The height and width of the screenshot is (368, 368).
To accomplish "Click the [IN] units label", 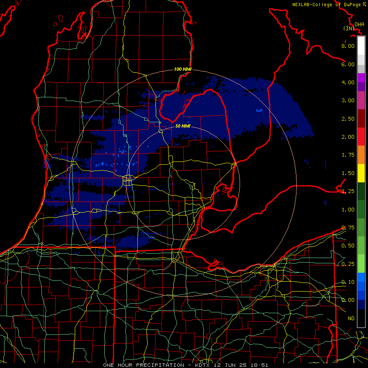I will (349, 28).
